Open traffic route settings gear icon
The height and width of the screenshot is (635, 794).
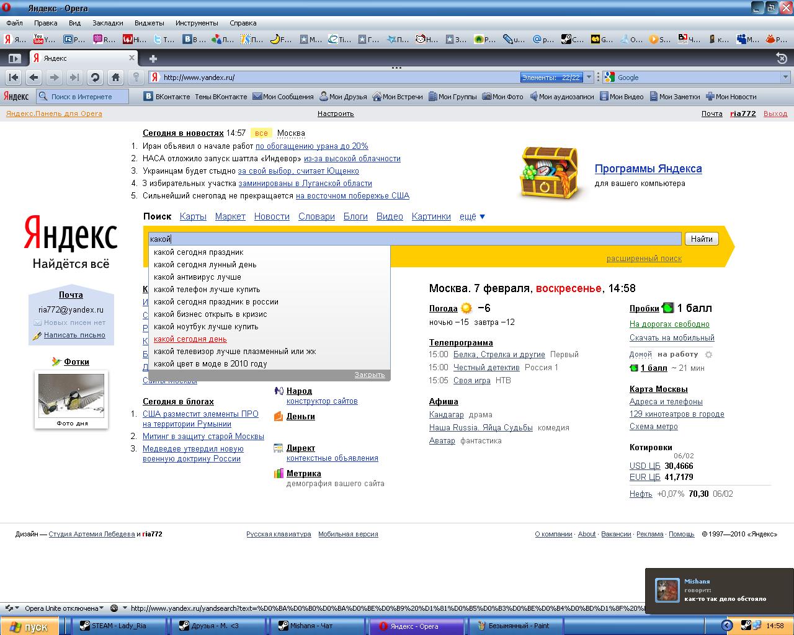pos(709,355)
